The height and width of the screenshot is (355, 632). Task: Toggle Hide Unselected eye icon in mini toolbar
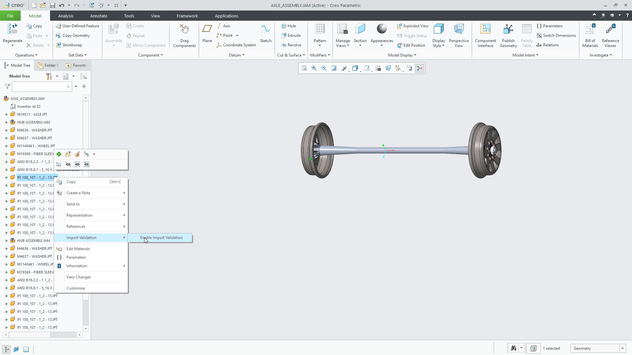point(87,164)
